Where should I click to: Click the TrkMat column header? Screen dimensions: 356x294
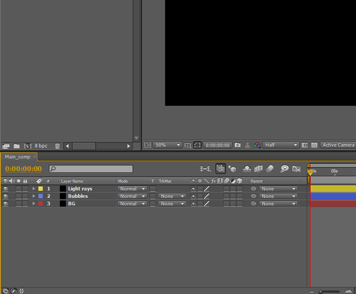tap(165, 181)
